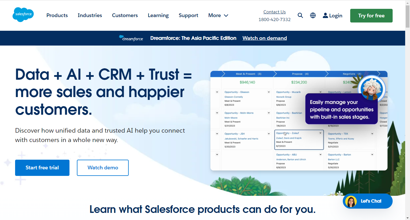
Task: Click Dreamforce: The Asia Pacific Edition text
Action: (193, 38)
